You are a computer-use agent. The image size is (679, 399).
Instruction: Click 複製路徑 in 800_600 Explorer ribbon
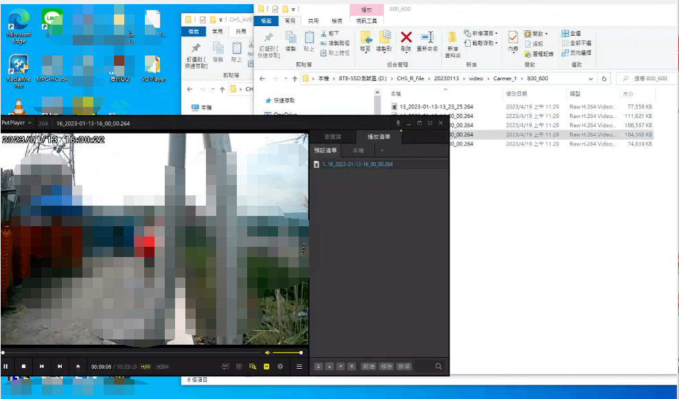pos(335,43)
